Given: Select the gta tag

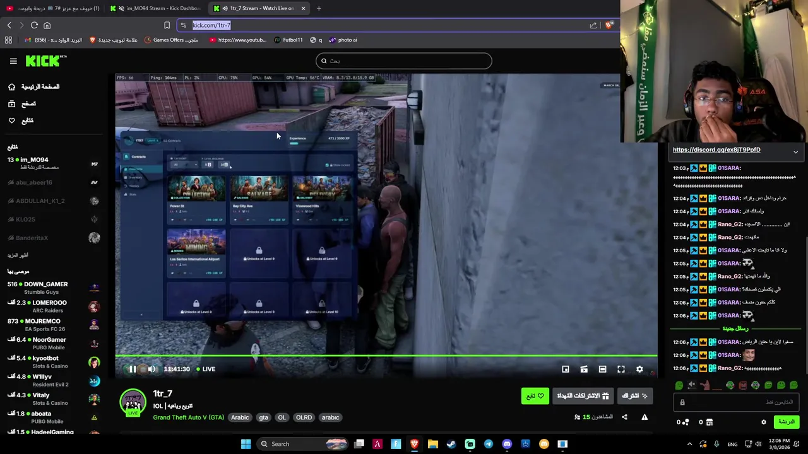Looking at the screenshot, I should click(263, 417).
